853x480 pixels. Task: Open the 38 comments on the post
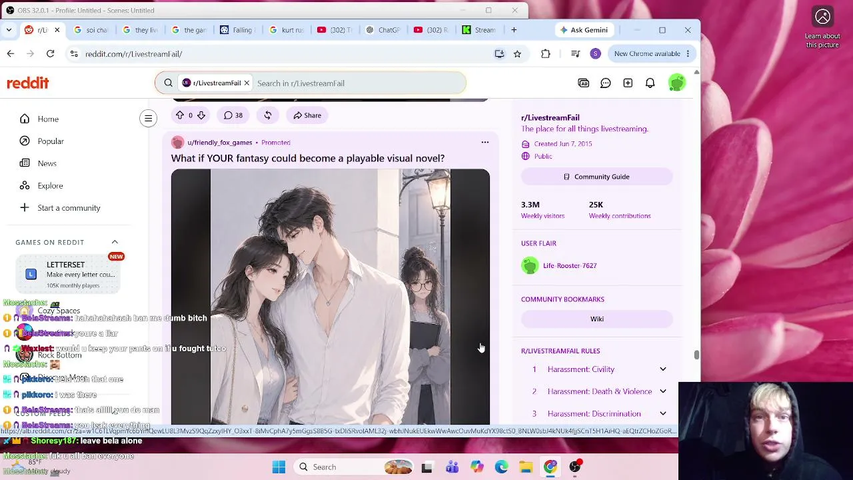pyautogui.click(x=233, y=115)
